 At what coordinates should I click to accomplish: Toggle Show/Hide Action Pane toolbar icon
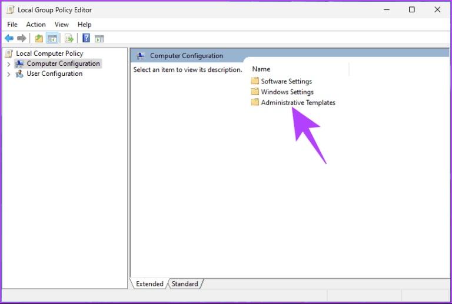coord(99,38)
